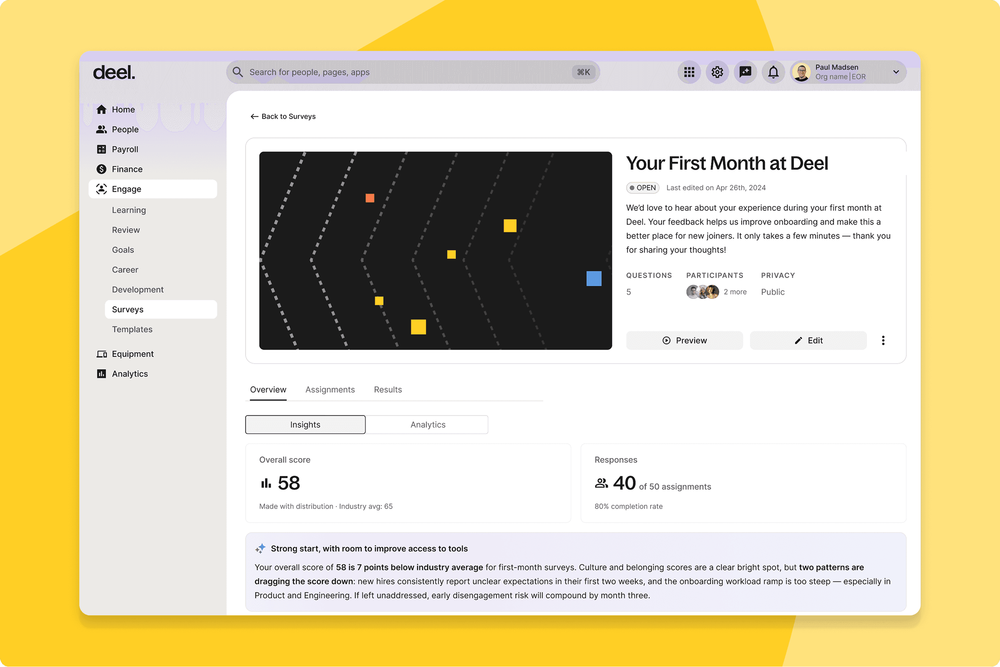The height and width of the screenshot is (667, 1000).
Task: Open notifications bell
Action: pyautogui.click(x=773, y=72)
